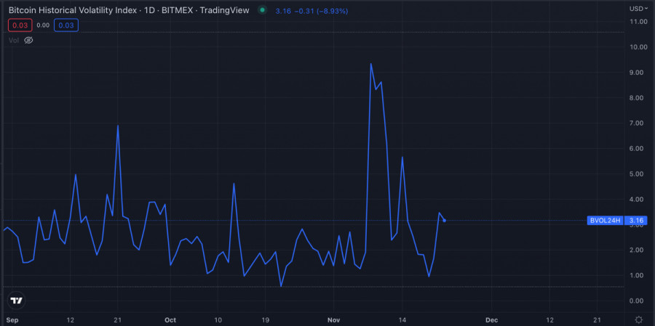
Task: Click the BVOL24H symbol label
Action: click(605, 220)
